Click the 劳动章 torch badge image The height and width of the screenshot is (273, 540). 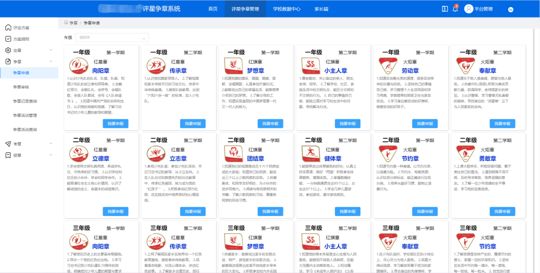[388, 66]
